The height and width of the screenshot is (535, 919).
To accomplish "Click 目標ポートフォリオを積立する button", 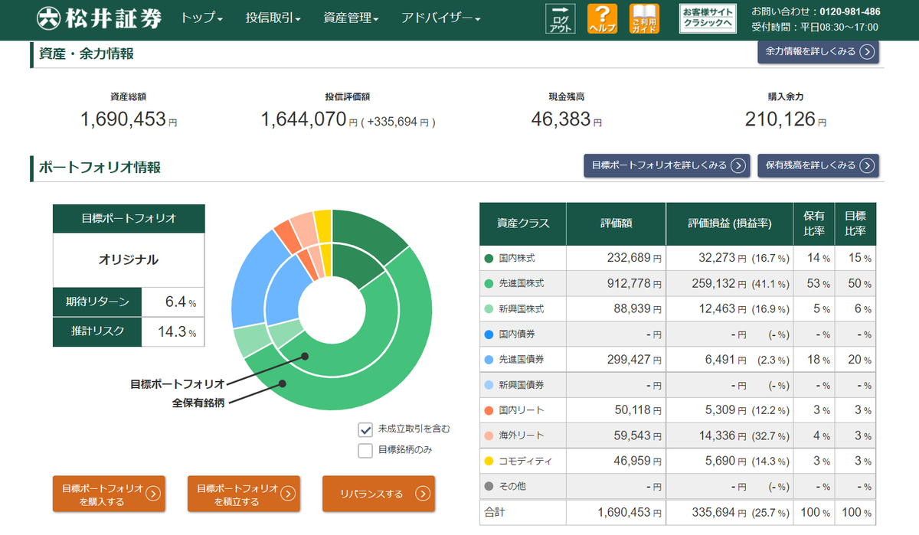I will (x=244, y=494).
